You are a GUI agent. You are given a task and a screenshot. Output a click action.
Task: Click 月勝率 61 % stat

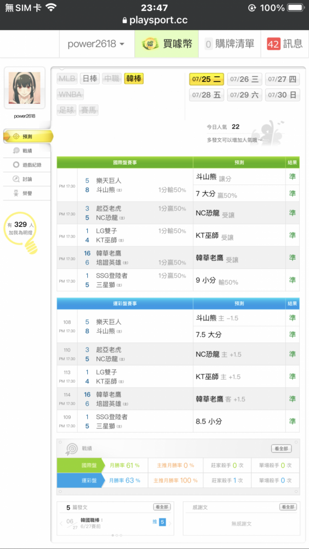(125, 466)
